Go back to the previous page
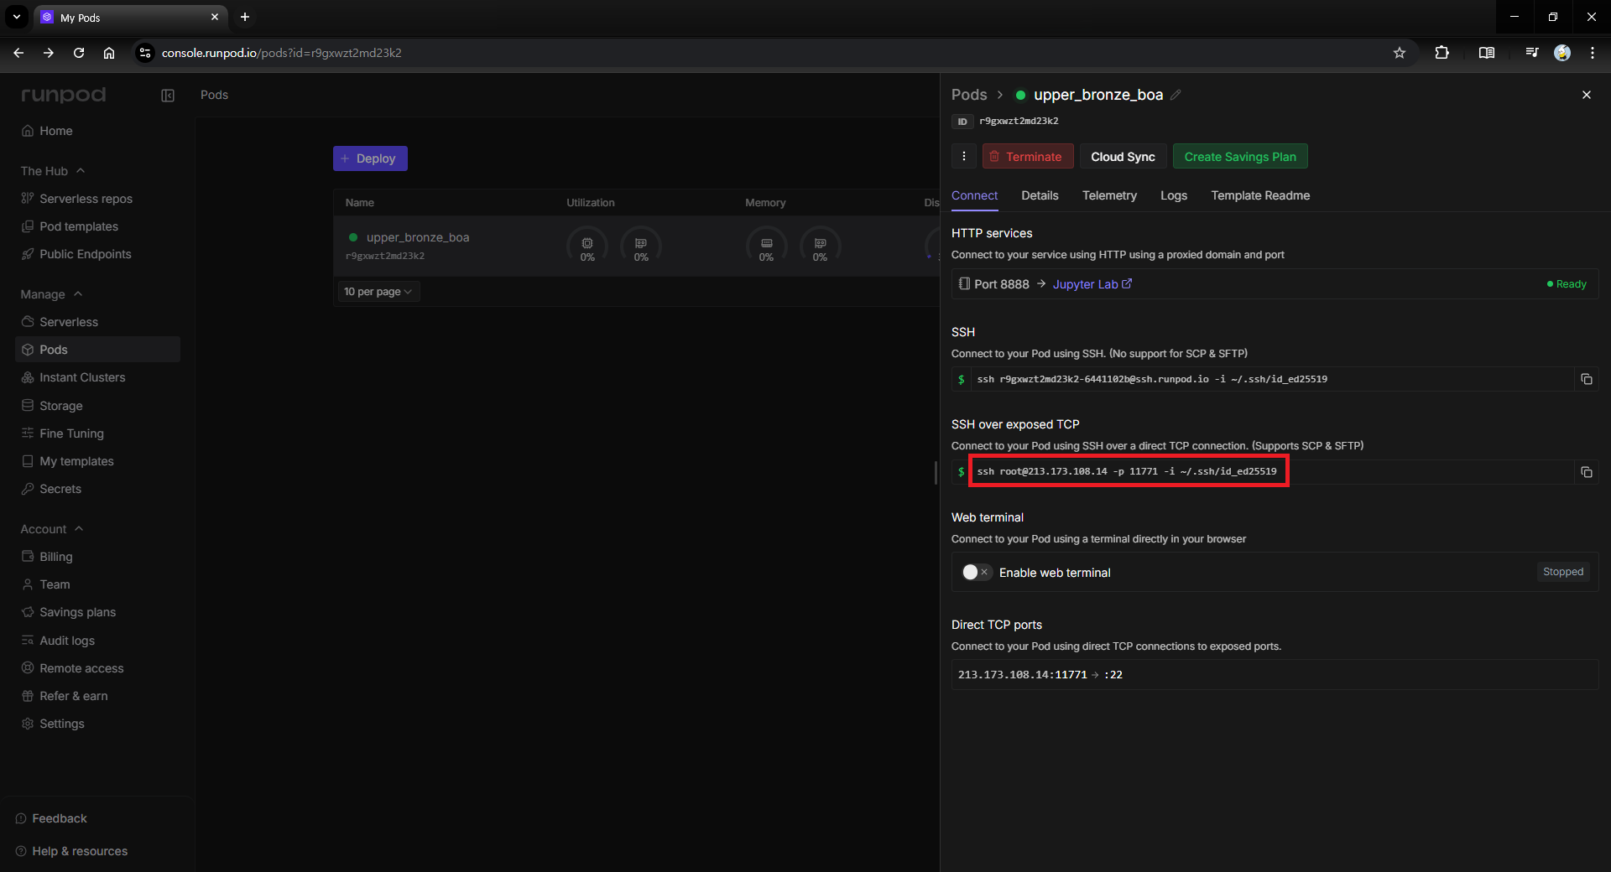Screen dimensions: 1611x872 [x=18, y=53]
